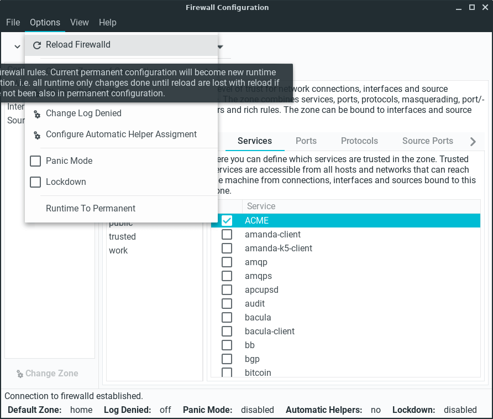
Task: Open the dropdown arrow right of the menu
Action: click(x=220, y=47)
